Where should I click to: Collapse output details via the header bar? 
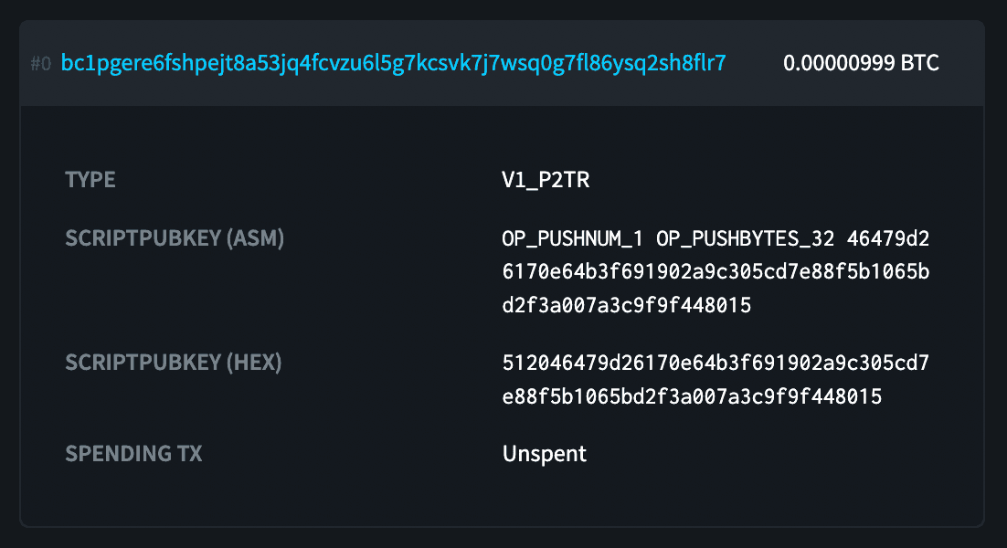pyautogui.click(x=502, y=63)
